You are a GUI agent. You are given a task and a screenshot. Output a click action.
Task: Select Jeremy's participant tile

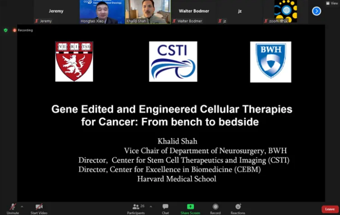click(x=56, y=12)
